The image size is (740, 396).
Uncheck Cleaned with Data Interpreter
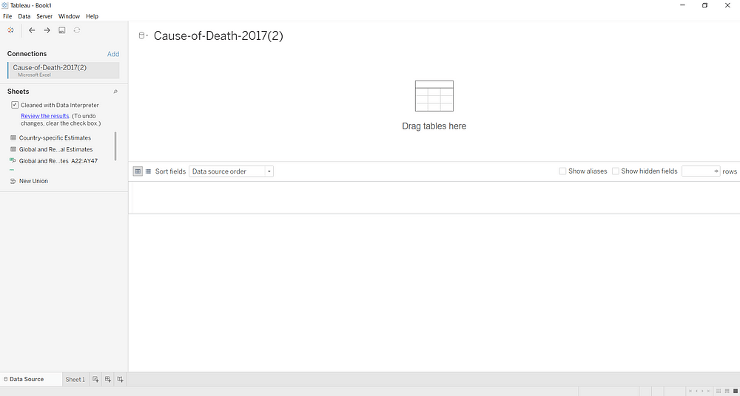pyautogui.click(x=15, y=106)
